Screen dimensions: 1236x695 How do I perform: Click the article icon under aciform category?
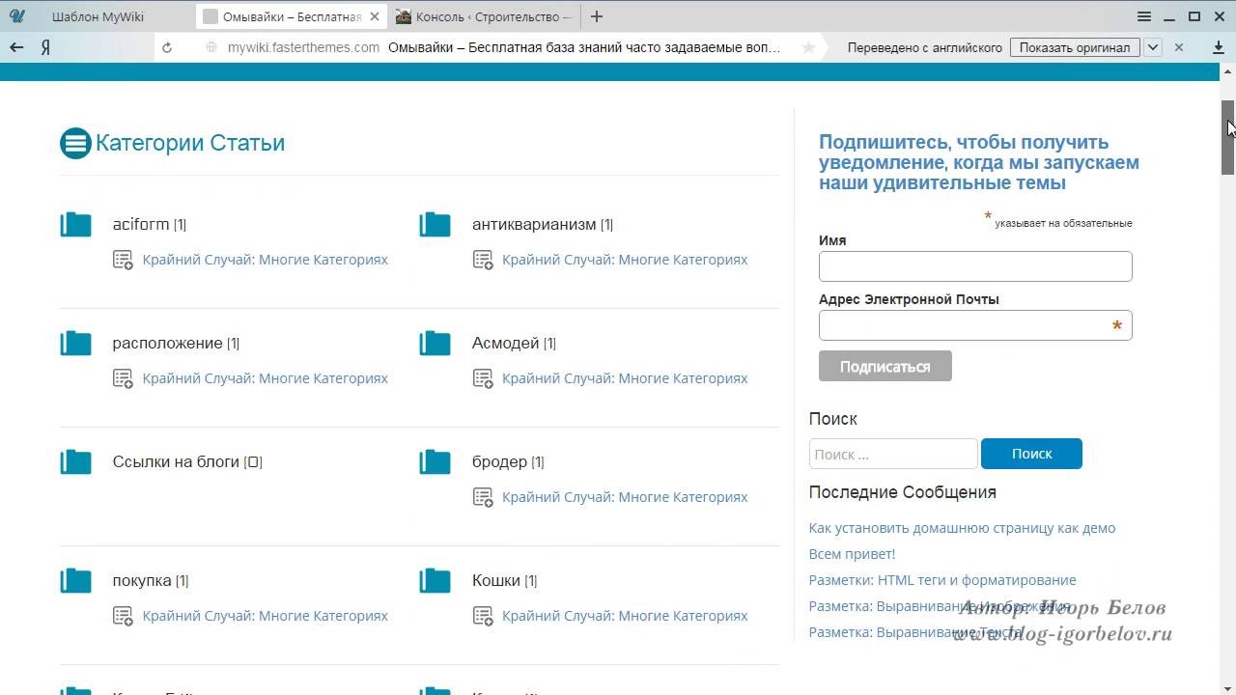(123, 260)
